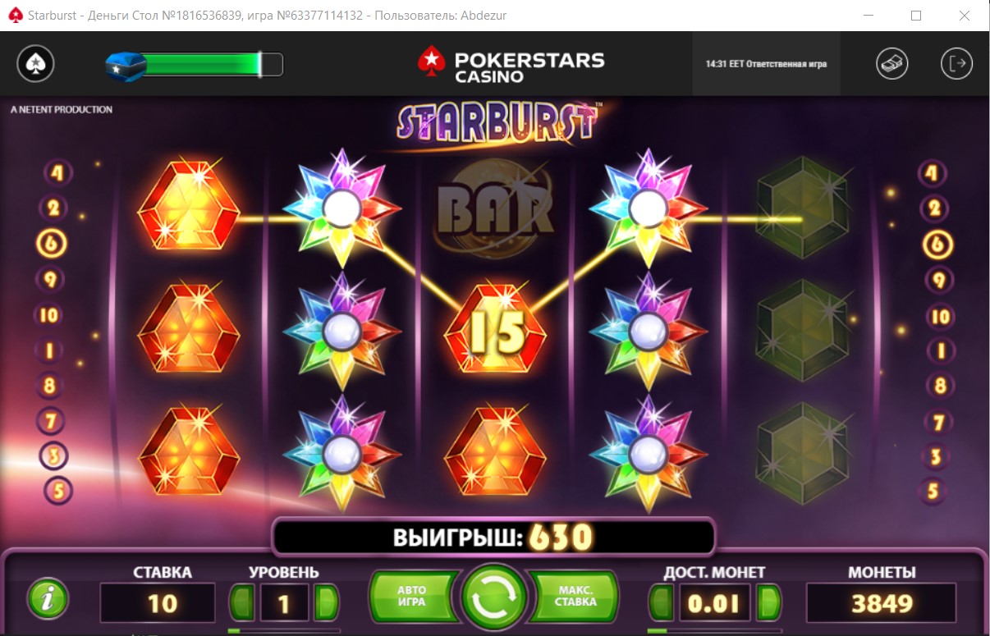Open the cashier money icon
Image resolution: width=990 pixels, height=636 pixels.
point(892,63)
